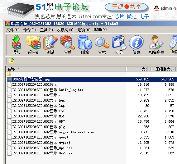
Task: Run the 测试 (Test) archive tool
Action: pos(50,45)
